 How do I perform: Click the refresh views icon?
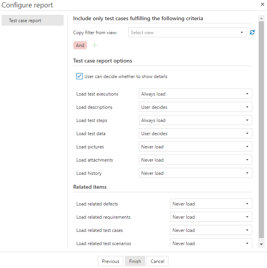tap(252, 33)
